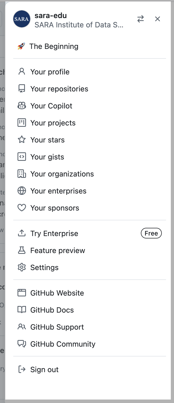Screen dimensions: 174x403
Task: Click the Free badge
Action: (x=151, y=233)
